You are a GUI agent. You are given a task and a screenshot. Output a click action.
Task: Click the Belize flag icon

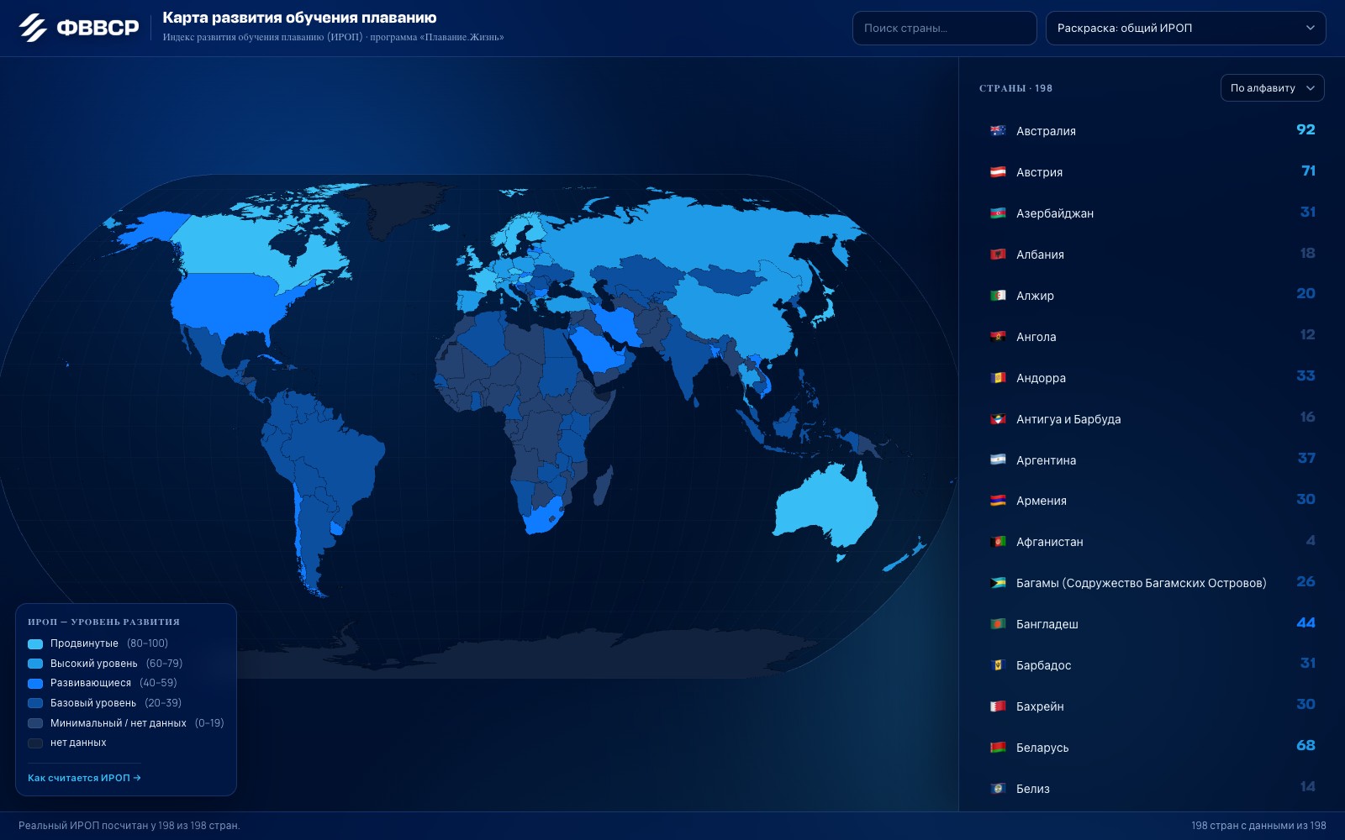(x=998, y=788)
